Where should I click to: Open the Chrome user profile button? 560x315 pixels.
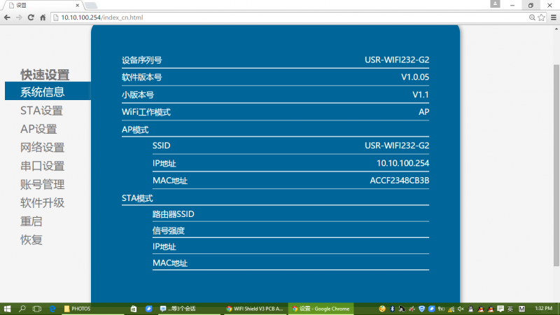[495, 4]
